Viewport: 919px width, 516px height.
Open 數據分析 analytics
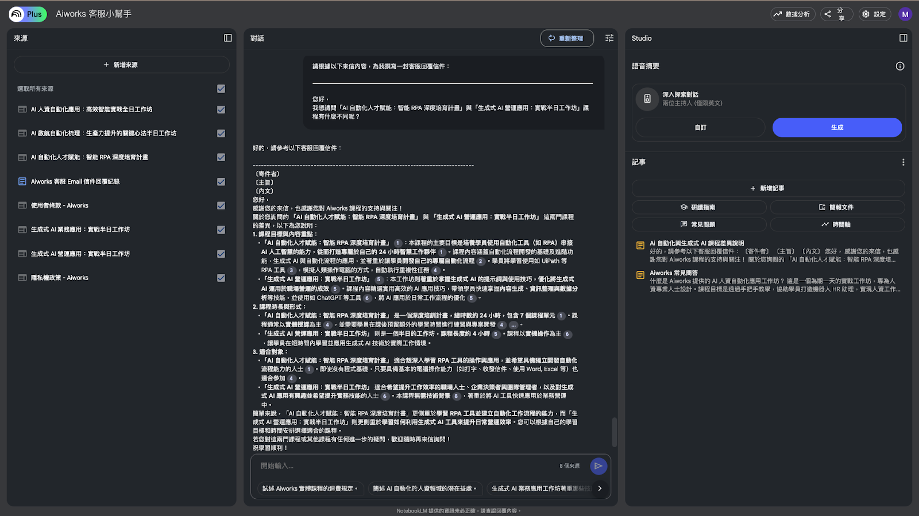(792, 14)
